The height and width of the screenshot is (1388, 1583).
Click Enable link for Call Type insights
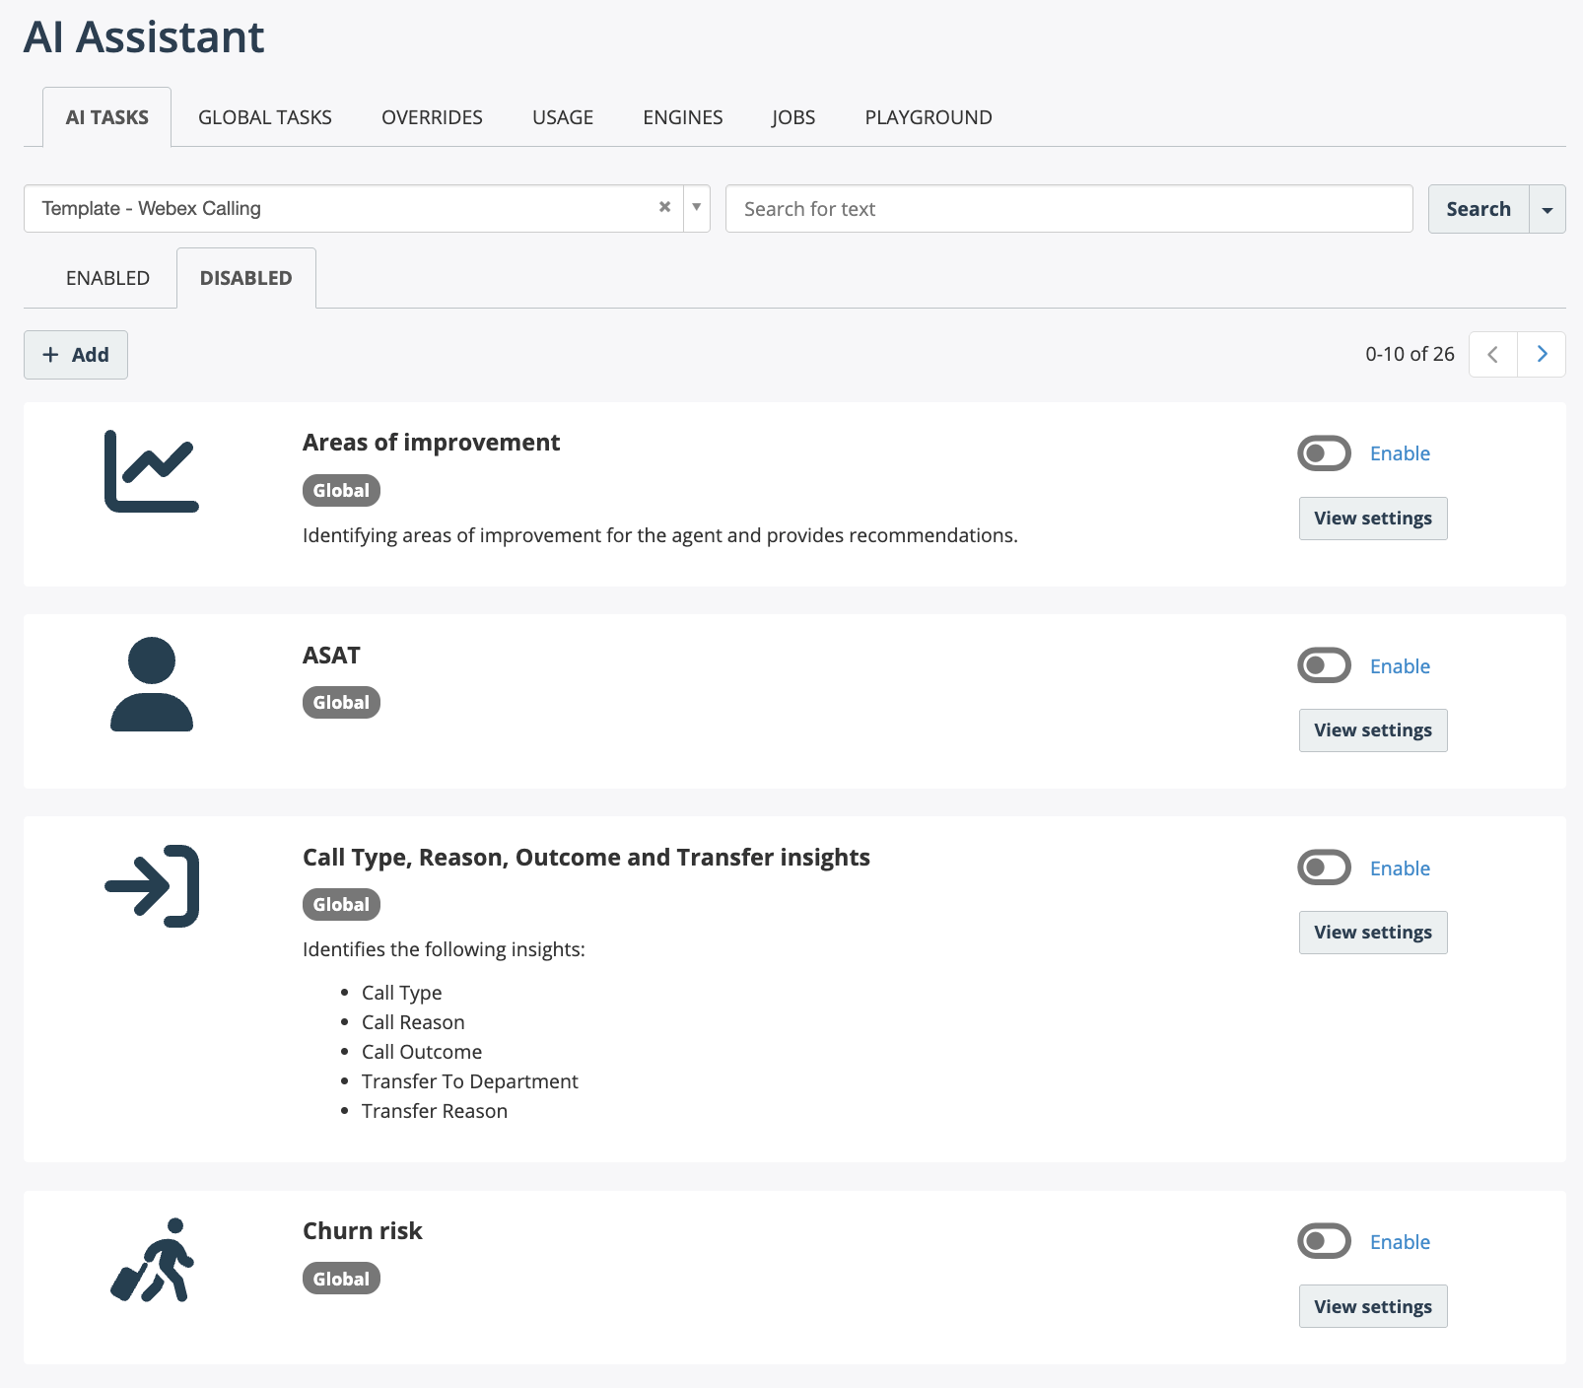[1400, 868]
